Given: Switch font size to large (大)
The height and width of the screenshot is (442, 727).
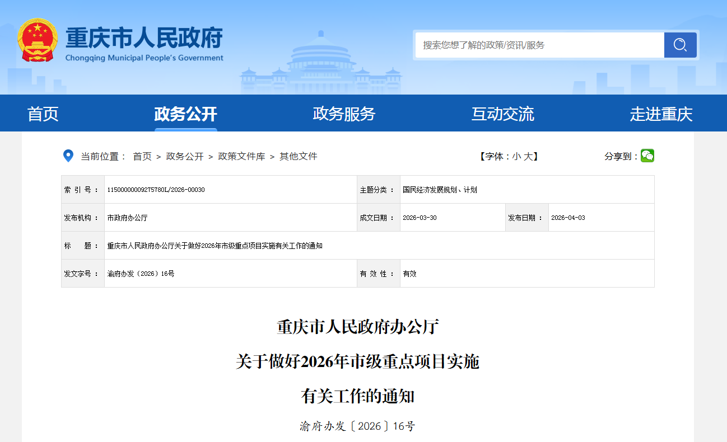Looking at the screenshot, I should (x=528, y=157).
